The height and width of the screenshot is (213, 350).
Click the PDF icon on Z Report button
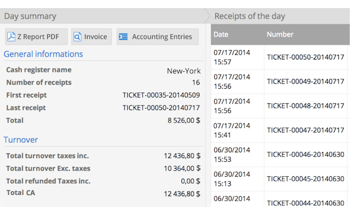click(x=11, y=37)
